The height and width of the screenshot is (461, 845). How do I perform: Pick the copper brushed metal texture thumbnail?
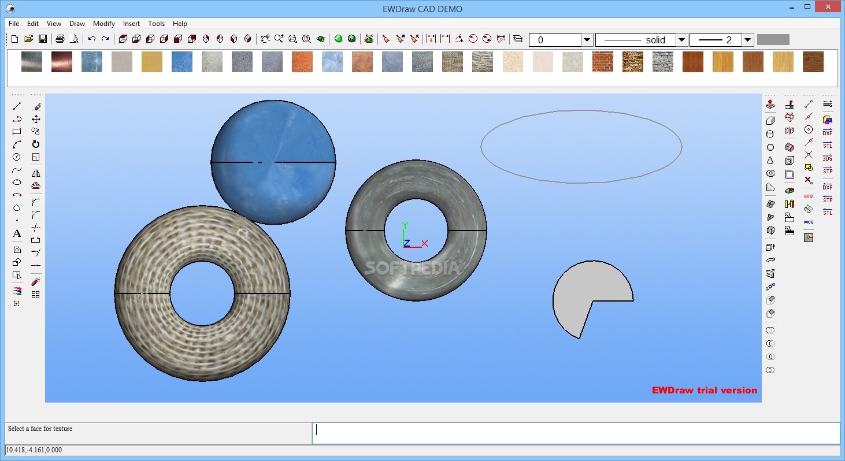[x=62, y=62]
